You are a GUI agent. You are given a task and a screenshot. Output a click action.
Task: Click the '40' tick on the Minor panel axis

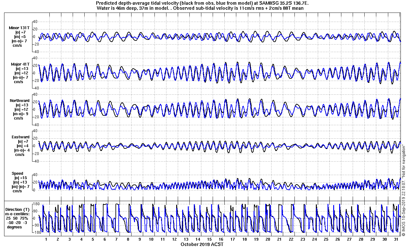pyautogui.click(x=36, y=21)
